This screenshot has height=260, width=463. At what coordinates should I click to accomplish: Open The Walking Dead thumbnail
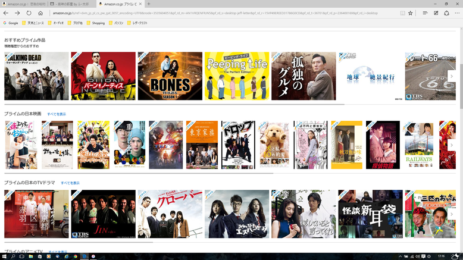36,76
